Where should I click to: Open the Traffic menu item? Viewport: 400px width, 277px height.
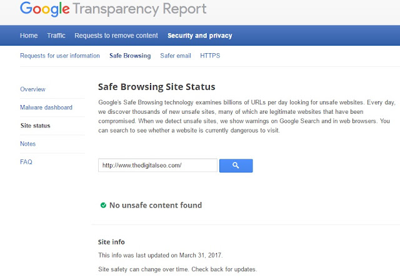[56, 36]
